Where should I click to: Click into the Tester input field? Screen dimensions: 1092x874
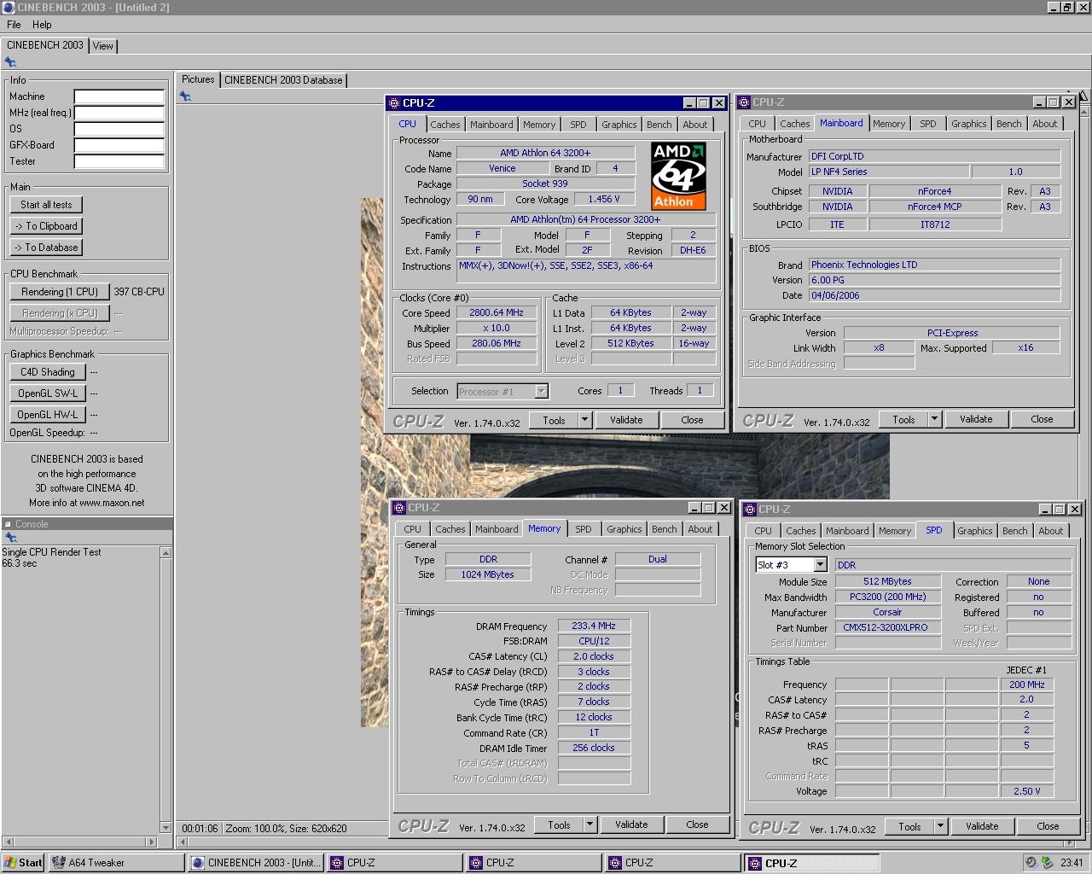click(x=119, y=161)
